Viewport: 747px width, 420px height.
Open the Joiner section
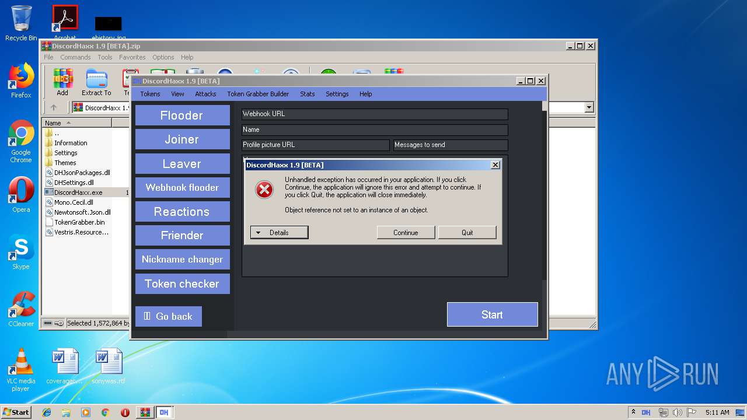[x=182, y=139]
